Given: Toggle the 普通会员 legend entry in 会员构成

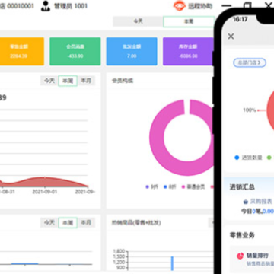Looking at the screenshot, I should pos(193,186).
